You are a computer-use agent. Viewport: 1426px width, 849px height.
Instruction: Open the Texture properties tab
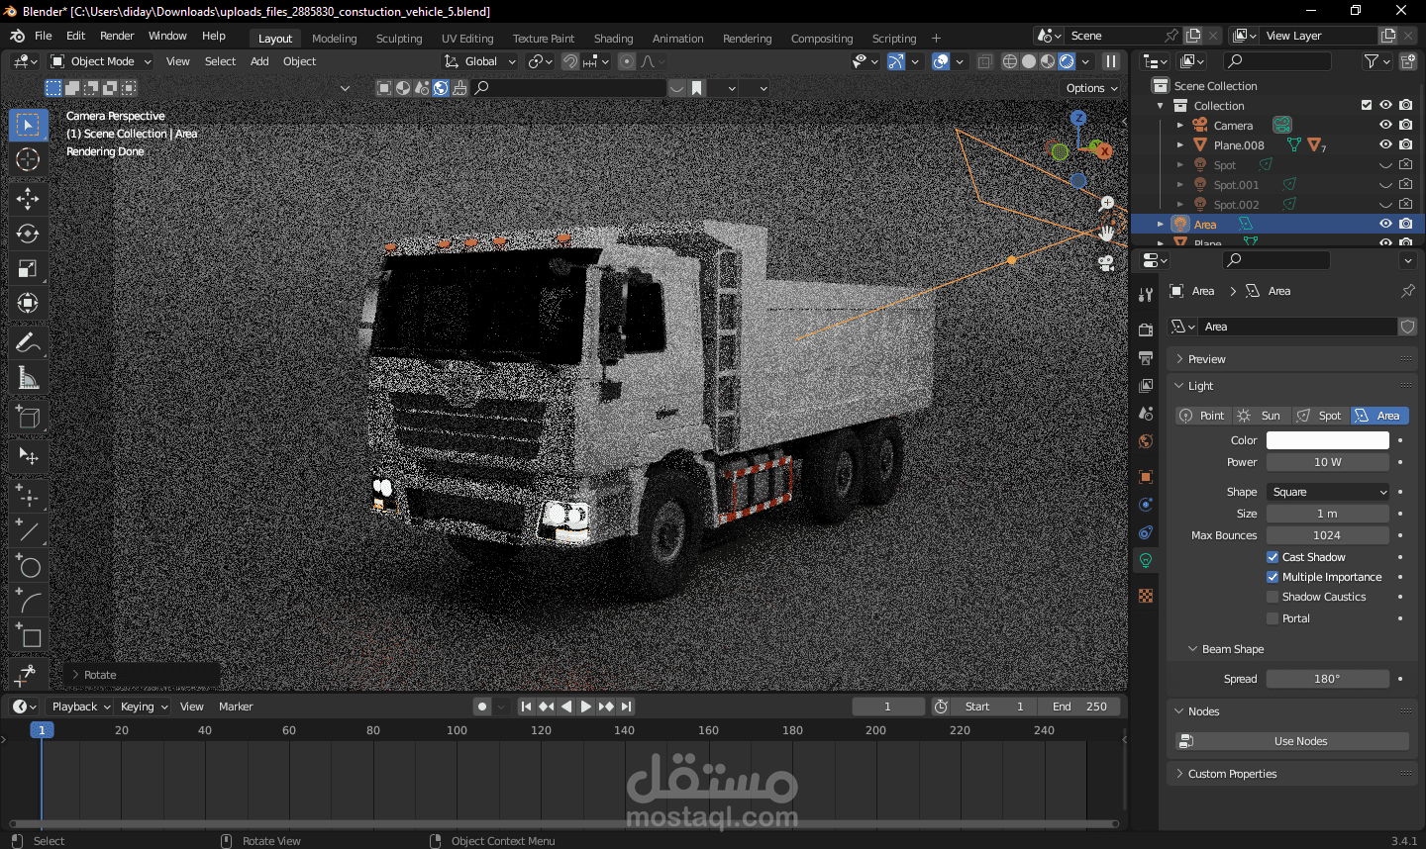[x=1146, y=596]
